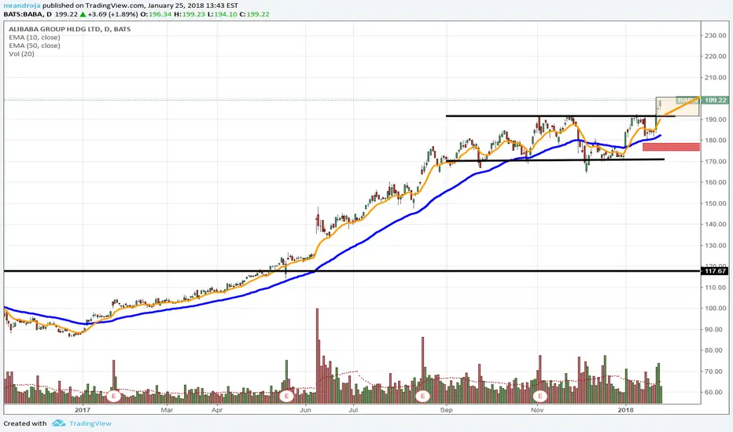The height and width of the screenshot is (432, 733).
Task: Click the 100.00 price axis label
Action: pyautogui.click(x=716, y=309)
